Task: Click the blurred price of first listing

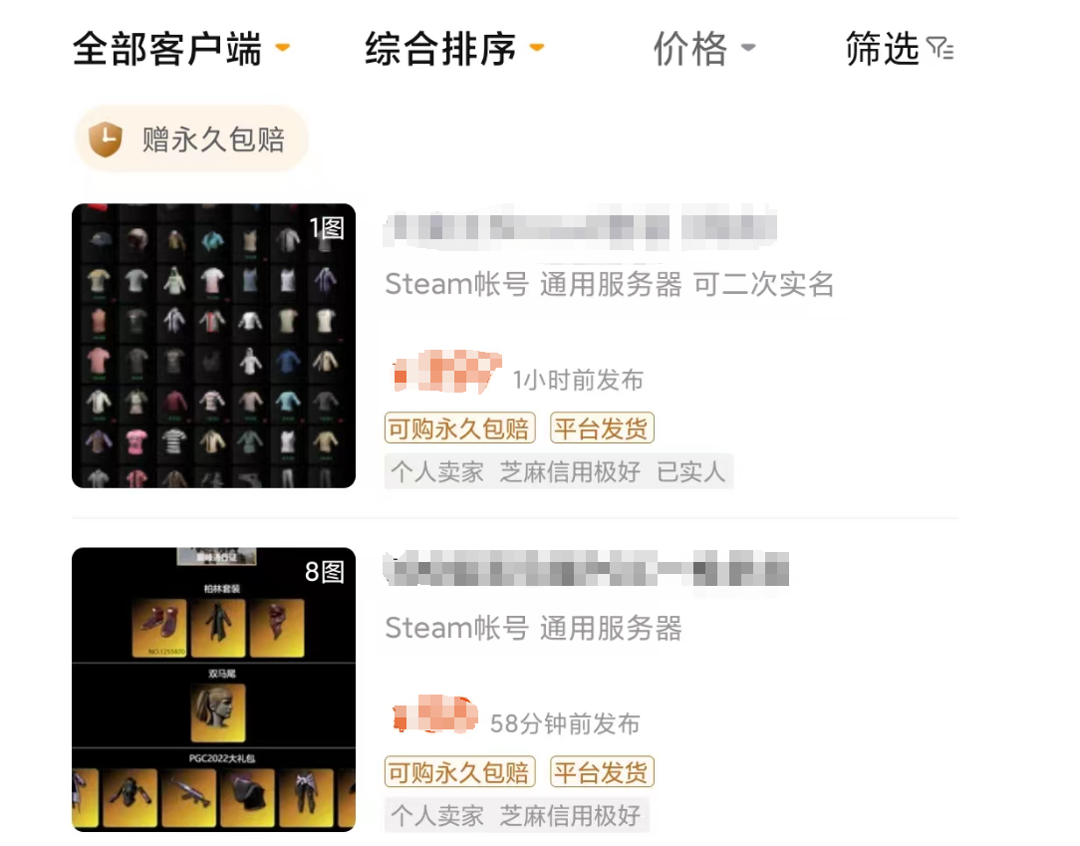Action: point(446,372)
